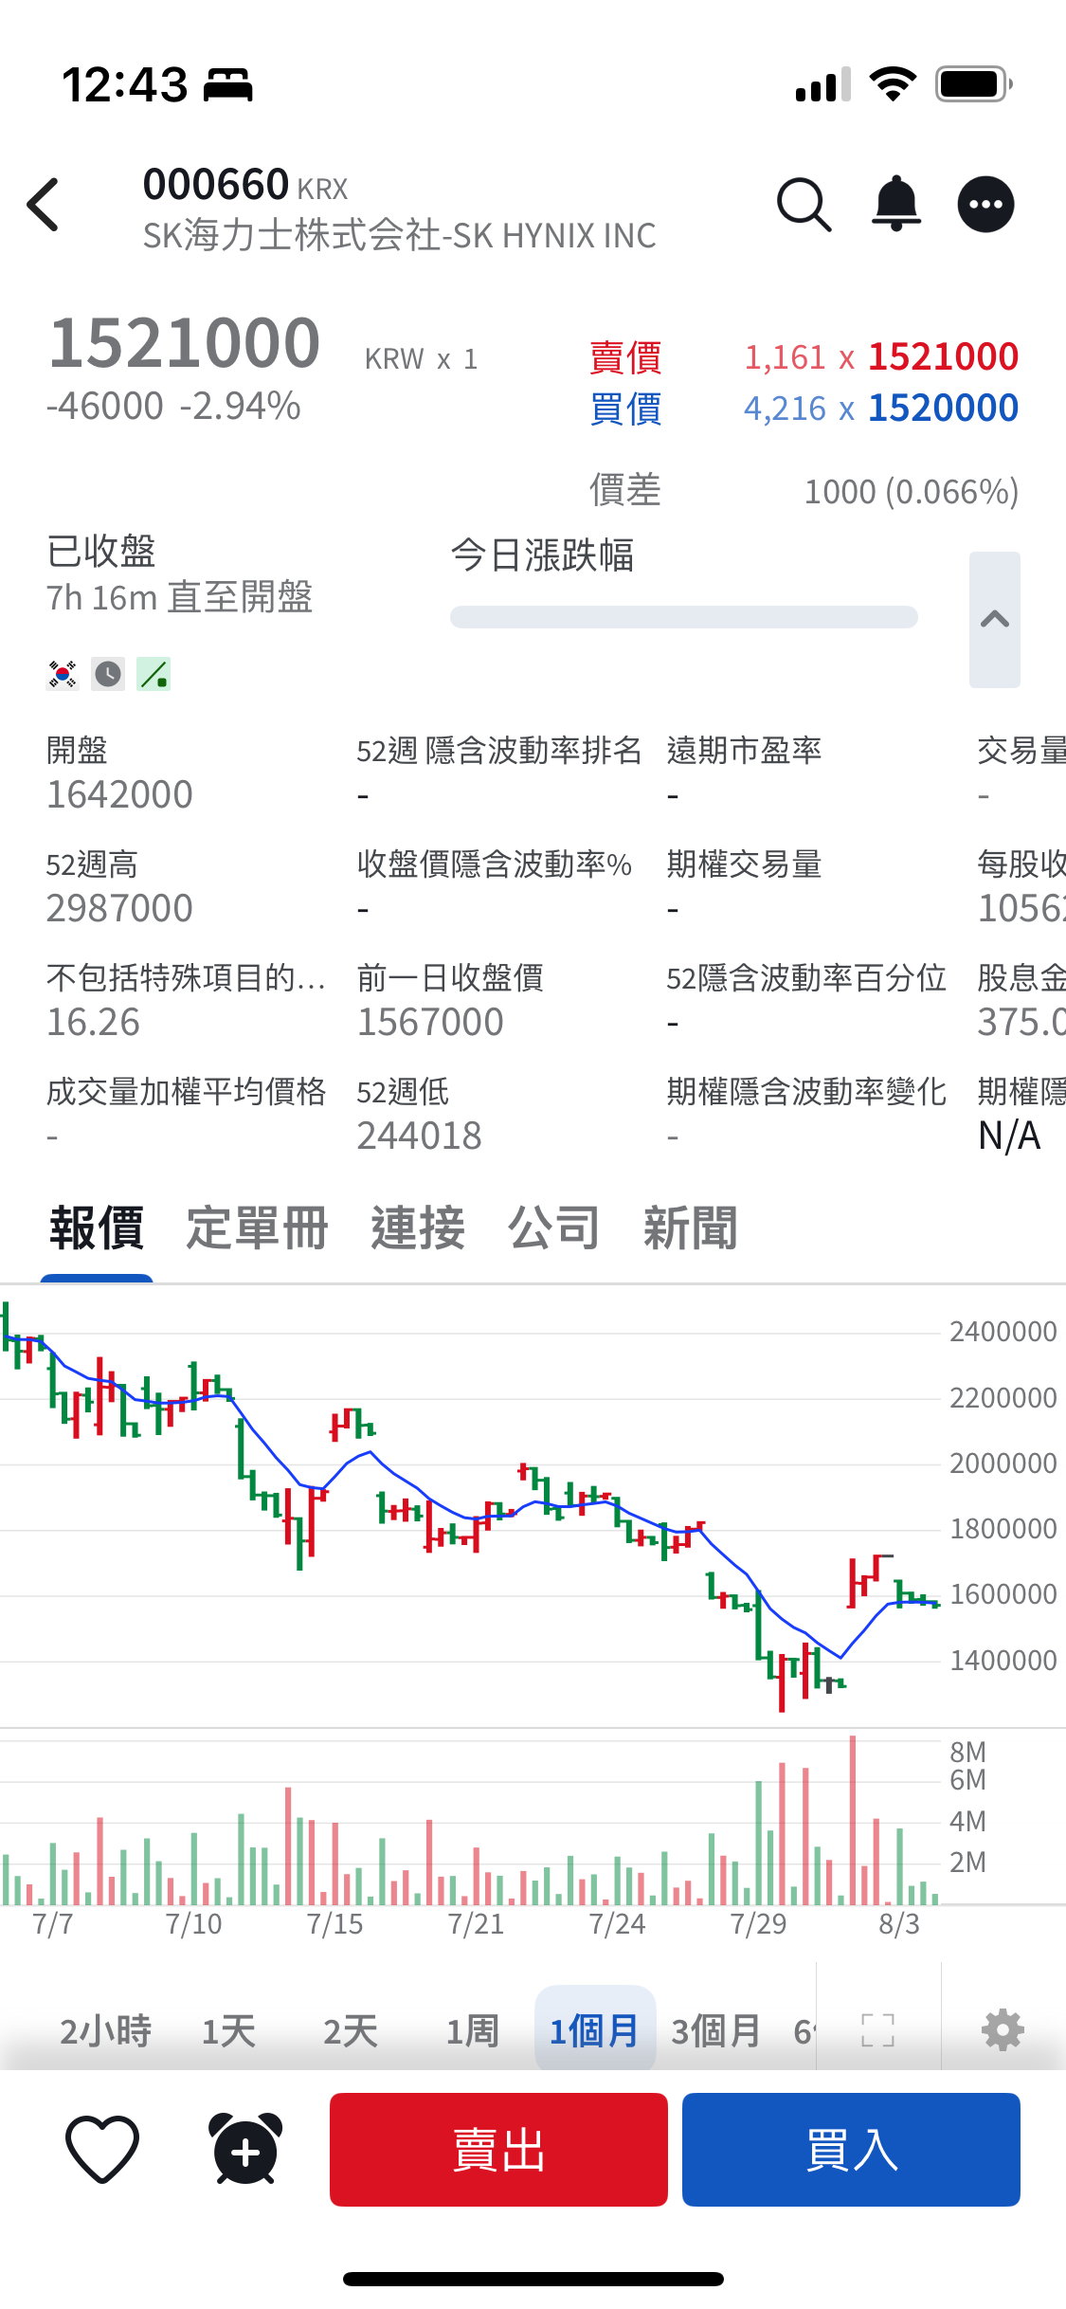Tap the candlestick price chart
Screen dimensions: 1066x2309
pos(471,1507)
